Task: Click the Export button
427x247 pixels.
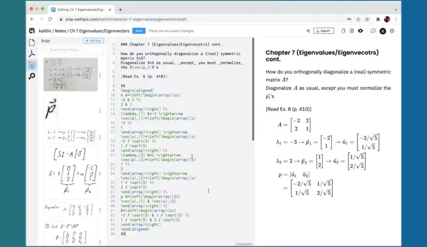Action: 323,31
